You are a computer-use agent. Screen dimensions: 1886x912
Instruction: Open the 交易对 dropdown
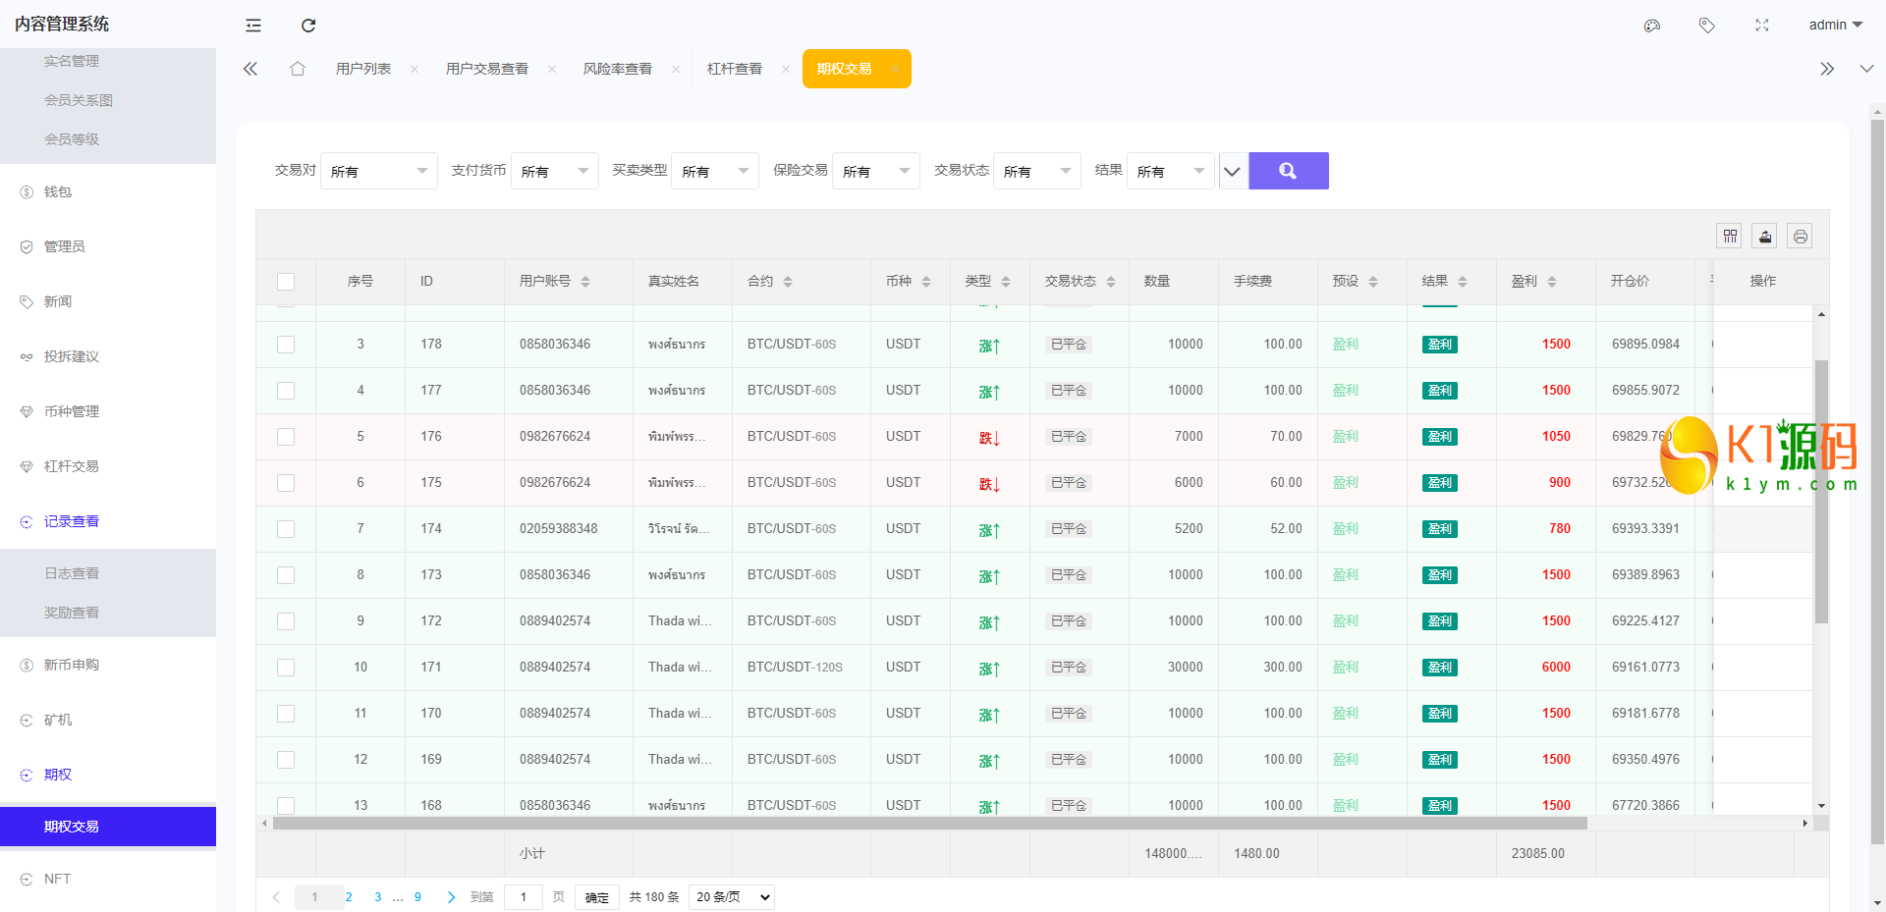tap(379, 172)
